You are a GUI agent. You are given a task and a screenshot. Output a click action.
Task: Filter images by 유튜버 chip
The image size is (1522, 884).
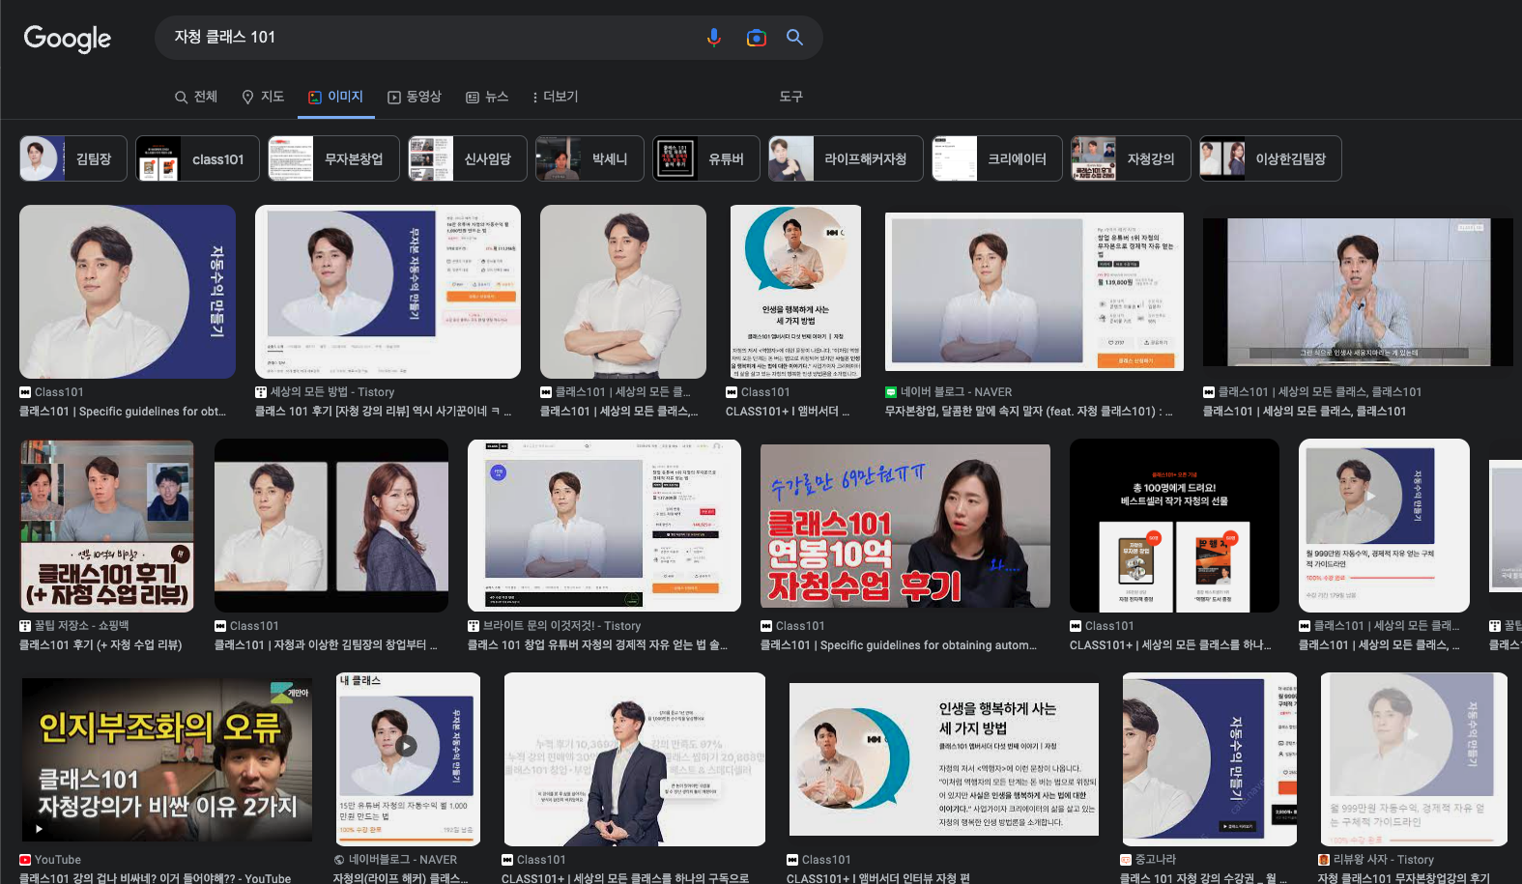coord(706,158)
